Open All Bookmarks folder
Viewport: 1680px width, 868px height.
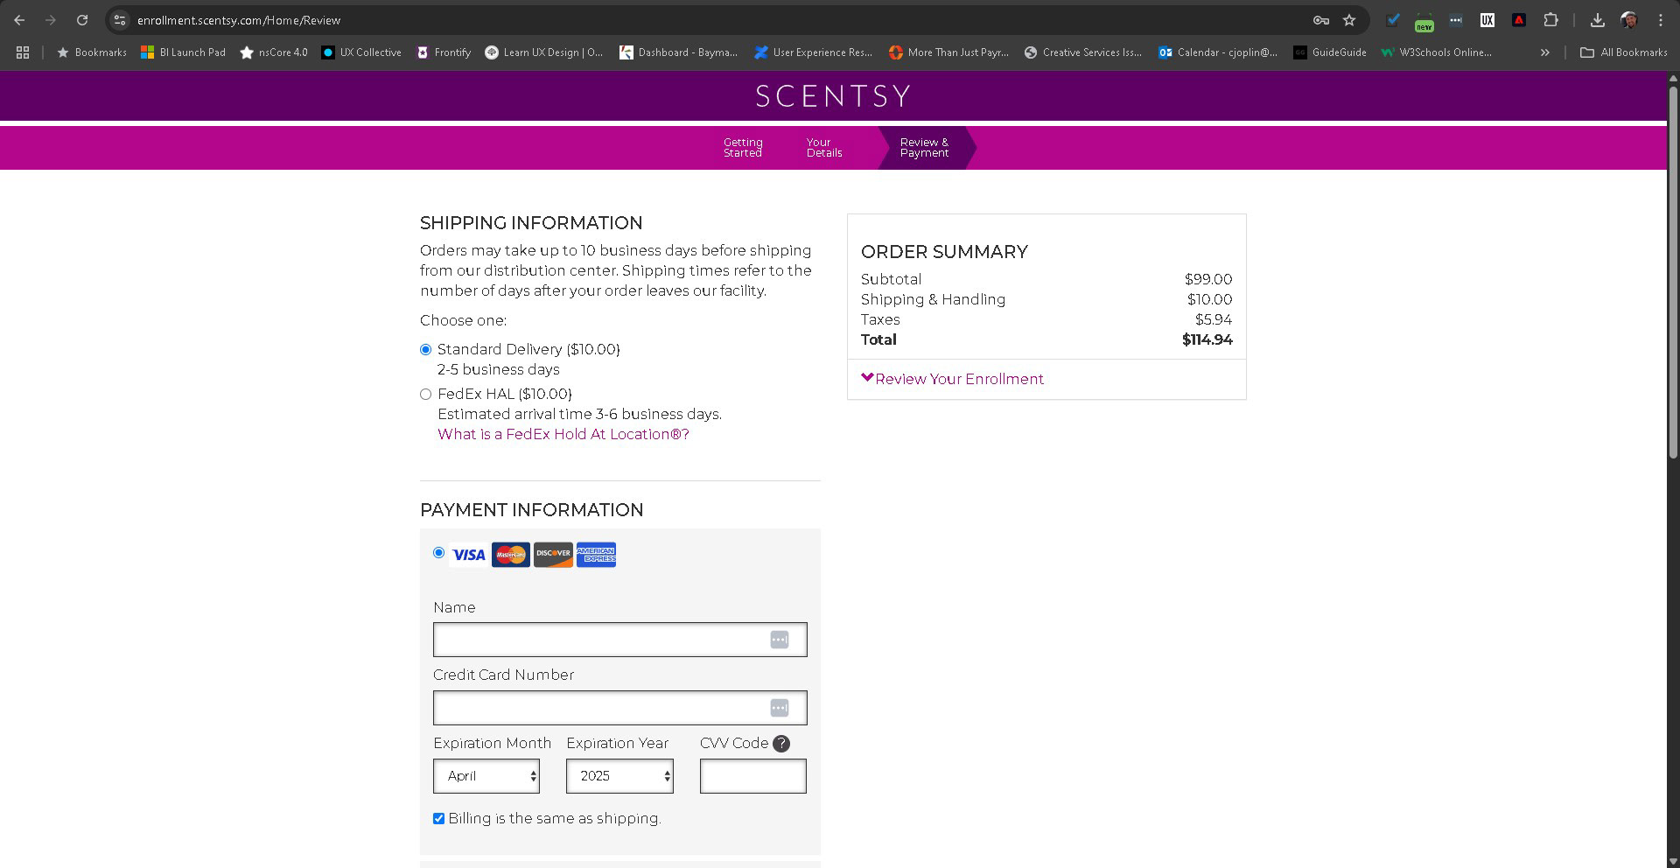[1623, 52]
